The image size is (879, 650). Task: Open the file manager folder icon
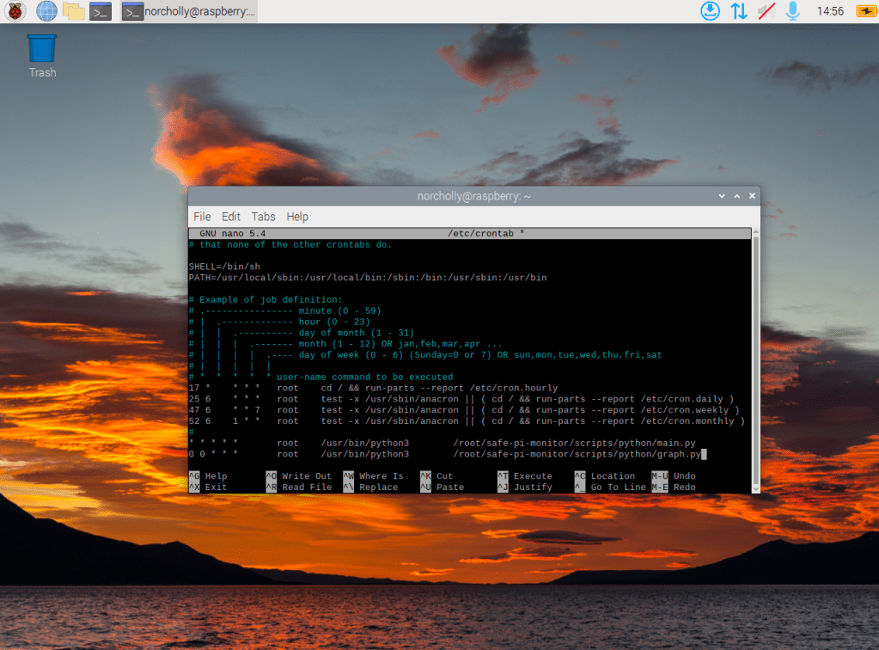[74, 11]
